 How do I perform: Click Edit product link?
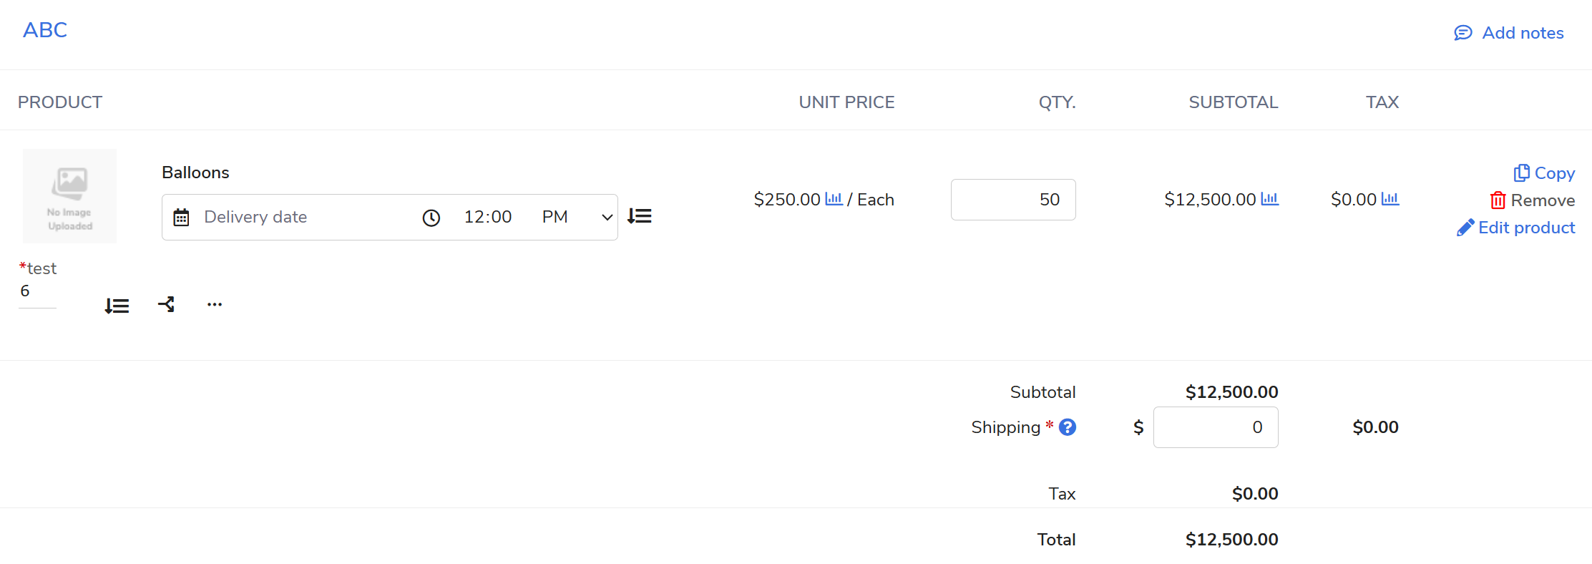click(1516, 228)
